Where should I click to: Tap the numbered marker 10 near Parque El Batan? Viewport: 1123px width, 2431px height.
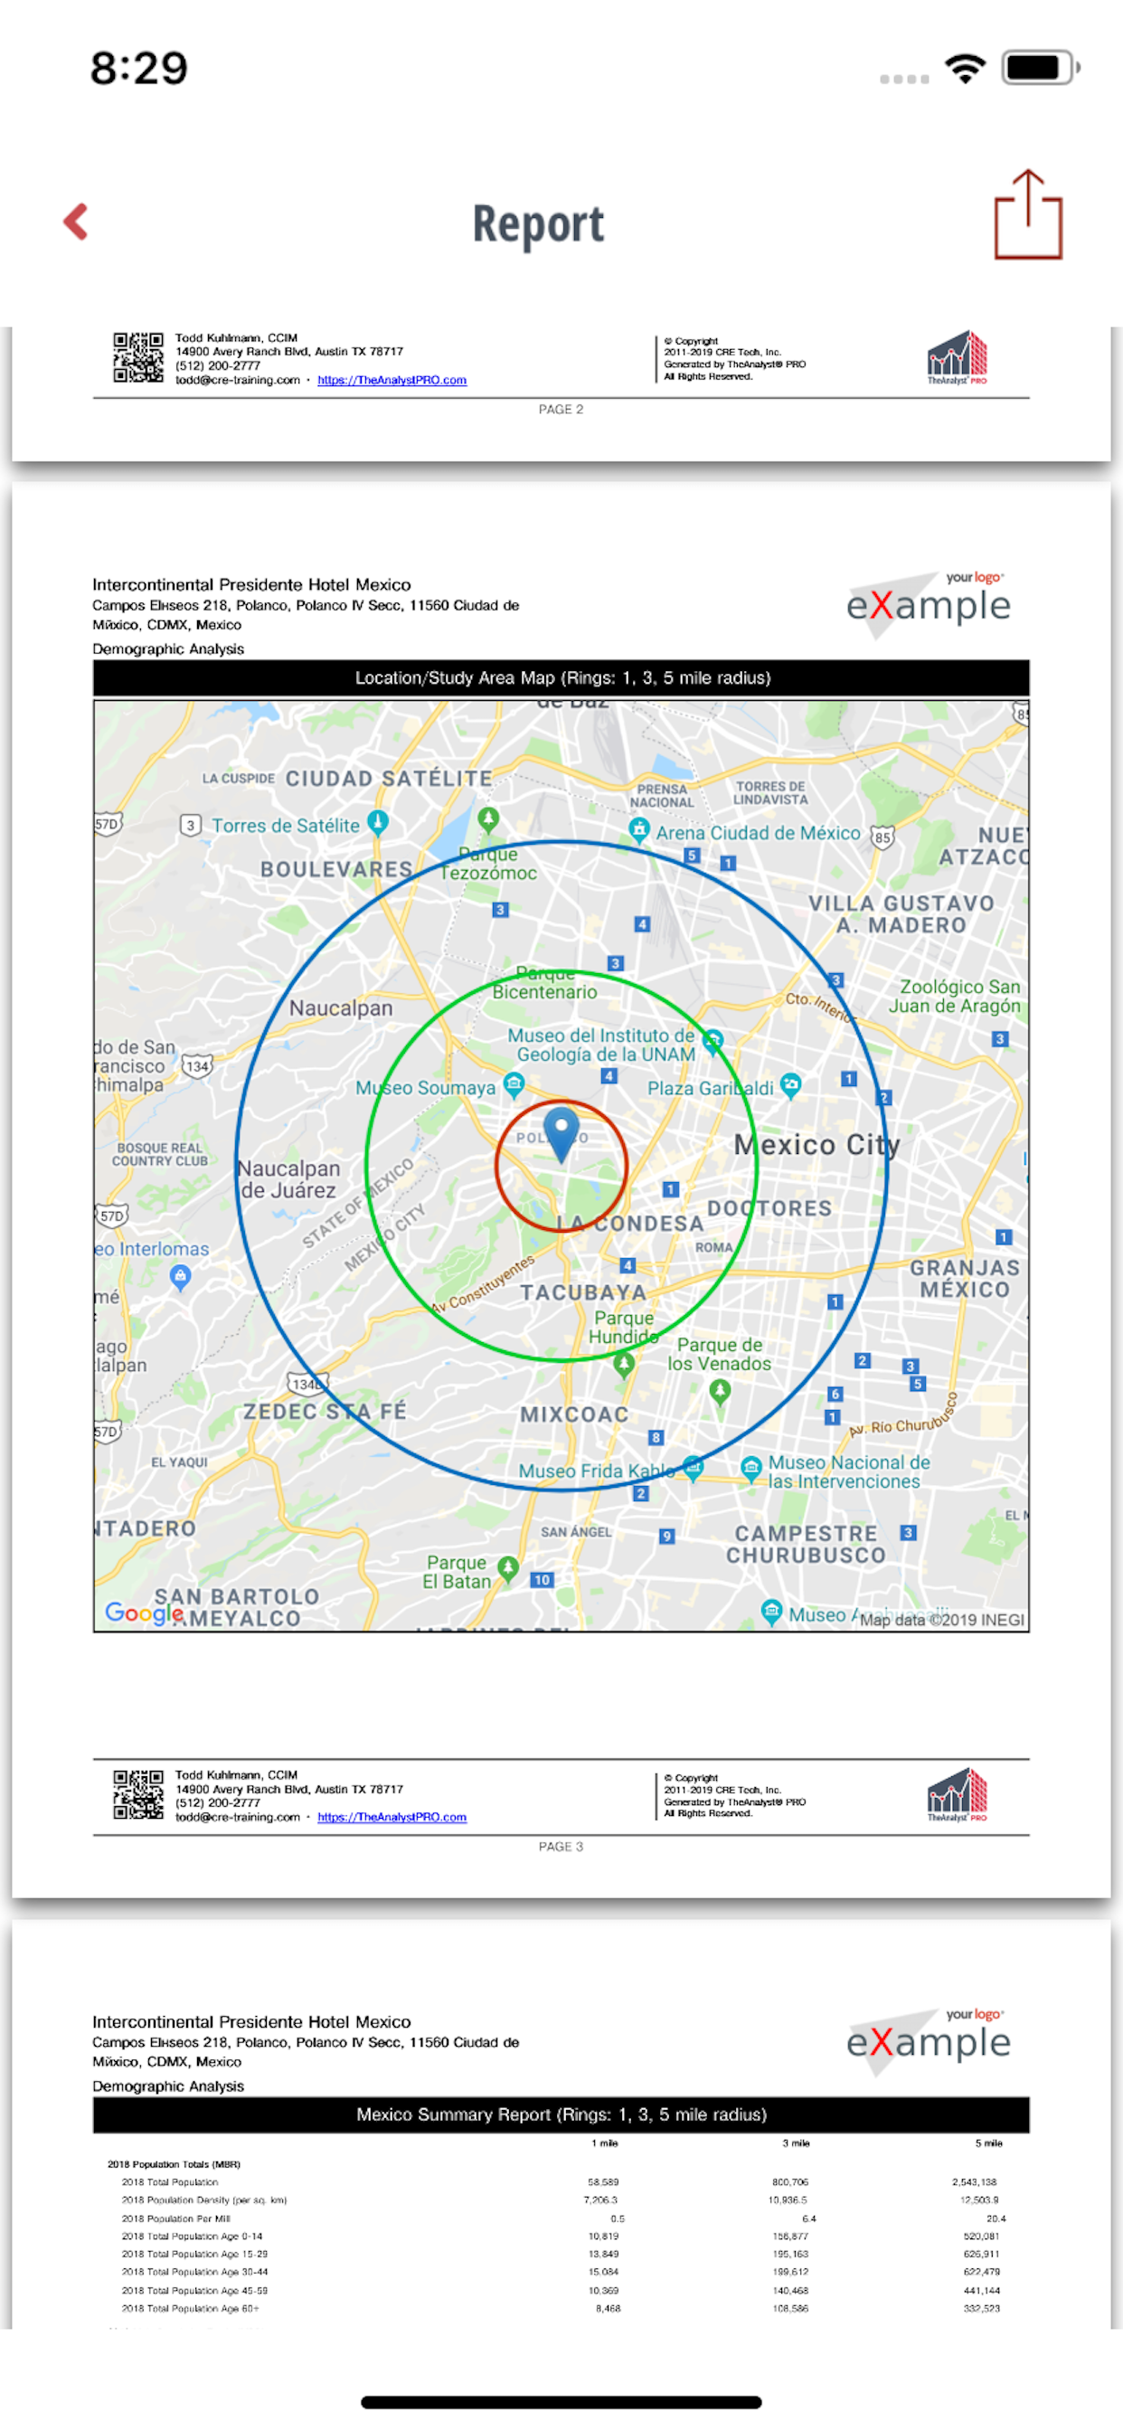point(542,1580)
